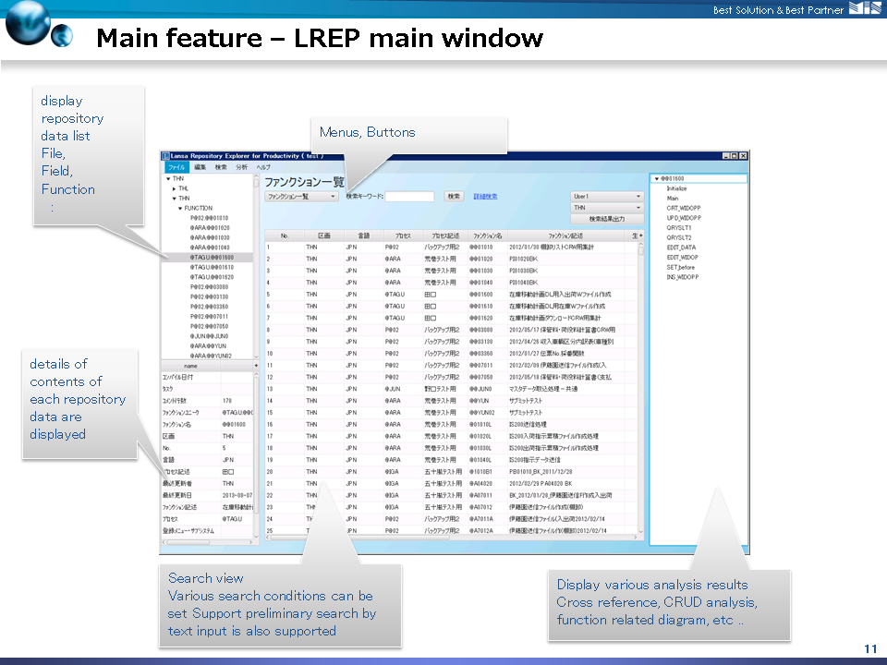This screenshot has height=665, width=887.
Task: Click the name column header in details panel
Action: [x=190, y=367]
